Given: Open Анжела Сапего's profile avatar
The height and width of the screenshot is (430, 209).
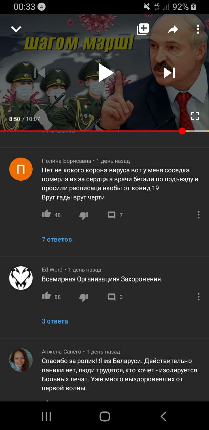Looking at the screenshot, I should tap(21, 360).
